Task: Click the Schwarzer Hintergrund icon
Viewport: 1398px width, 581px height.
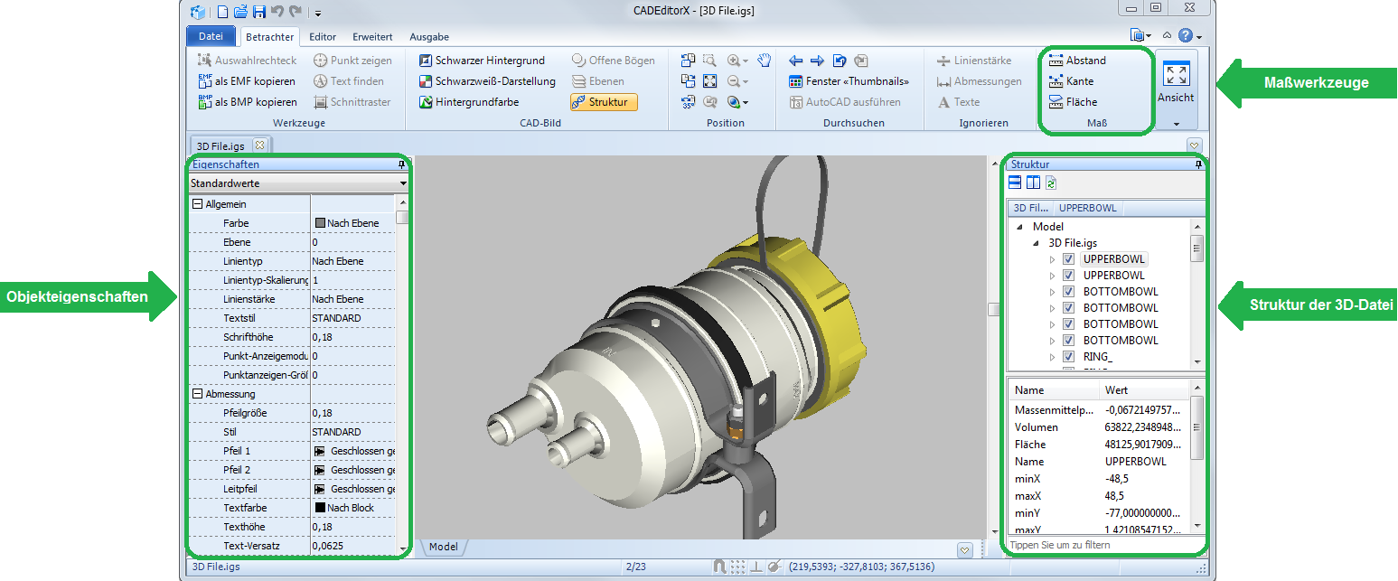Action: [x=427, y=61]
